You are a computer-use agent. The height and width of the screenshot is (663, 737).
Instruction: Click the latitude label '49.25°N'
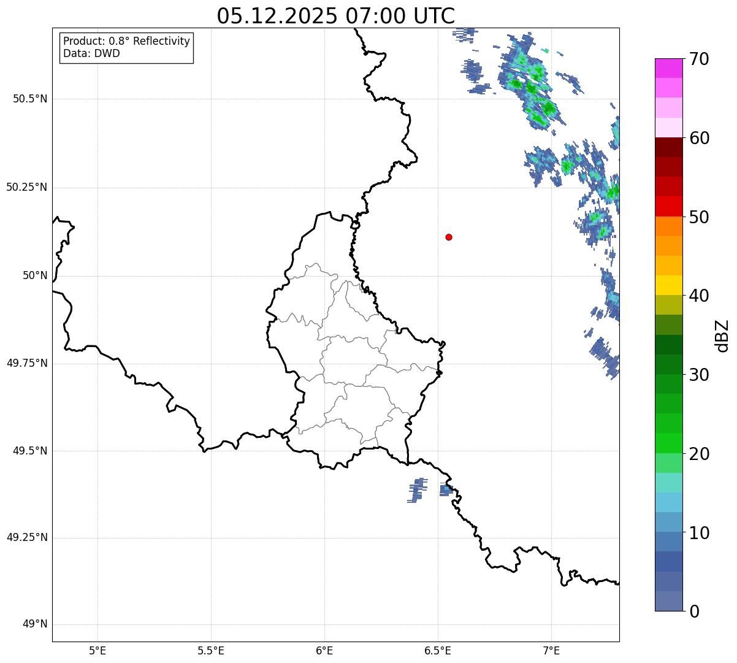[26, 537]
